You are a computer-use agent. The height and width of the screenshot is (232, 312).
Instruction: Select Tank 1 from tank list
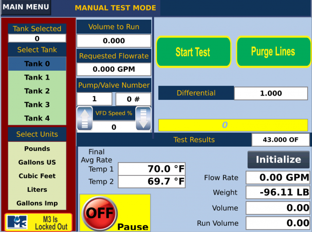pos(37,78)
